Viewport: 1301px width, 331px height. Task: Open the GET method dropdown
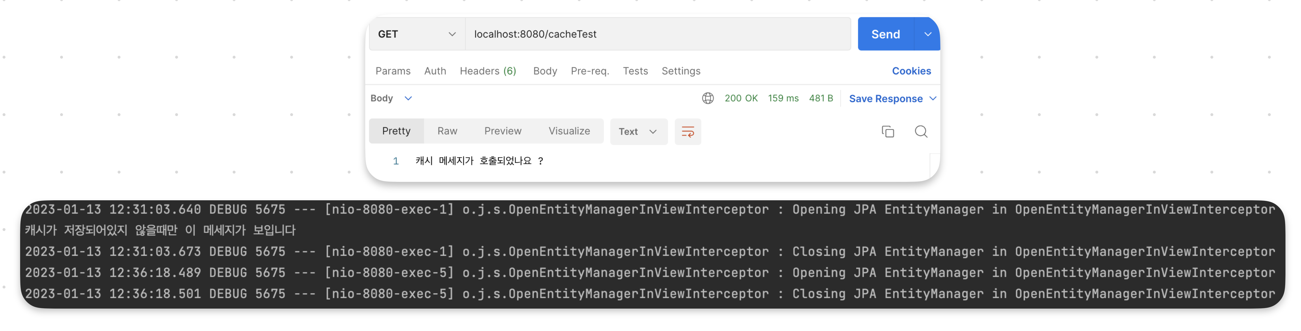pyautogui.click(x=417, y=34)
